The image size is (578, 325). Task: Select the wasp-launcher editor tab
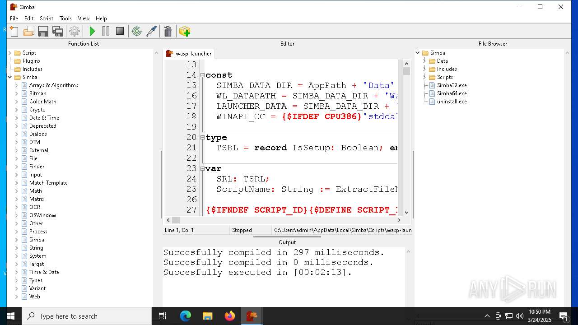(189, 54)
